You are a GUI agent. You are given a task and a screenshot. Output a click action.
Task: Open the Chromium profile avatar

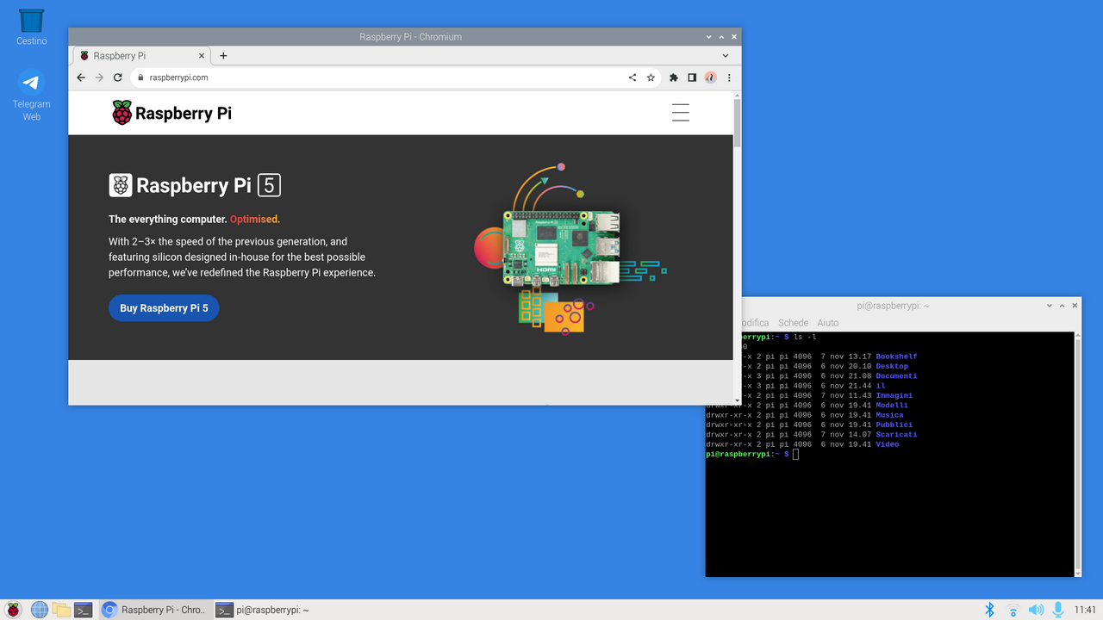coord(710,77)
